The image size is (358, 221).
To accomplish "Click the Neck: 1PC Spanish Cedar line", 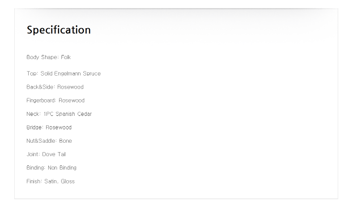I will coord(59,114).
